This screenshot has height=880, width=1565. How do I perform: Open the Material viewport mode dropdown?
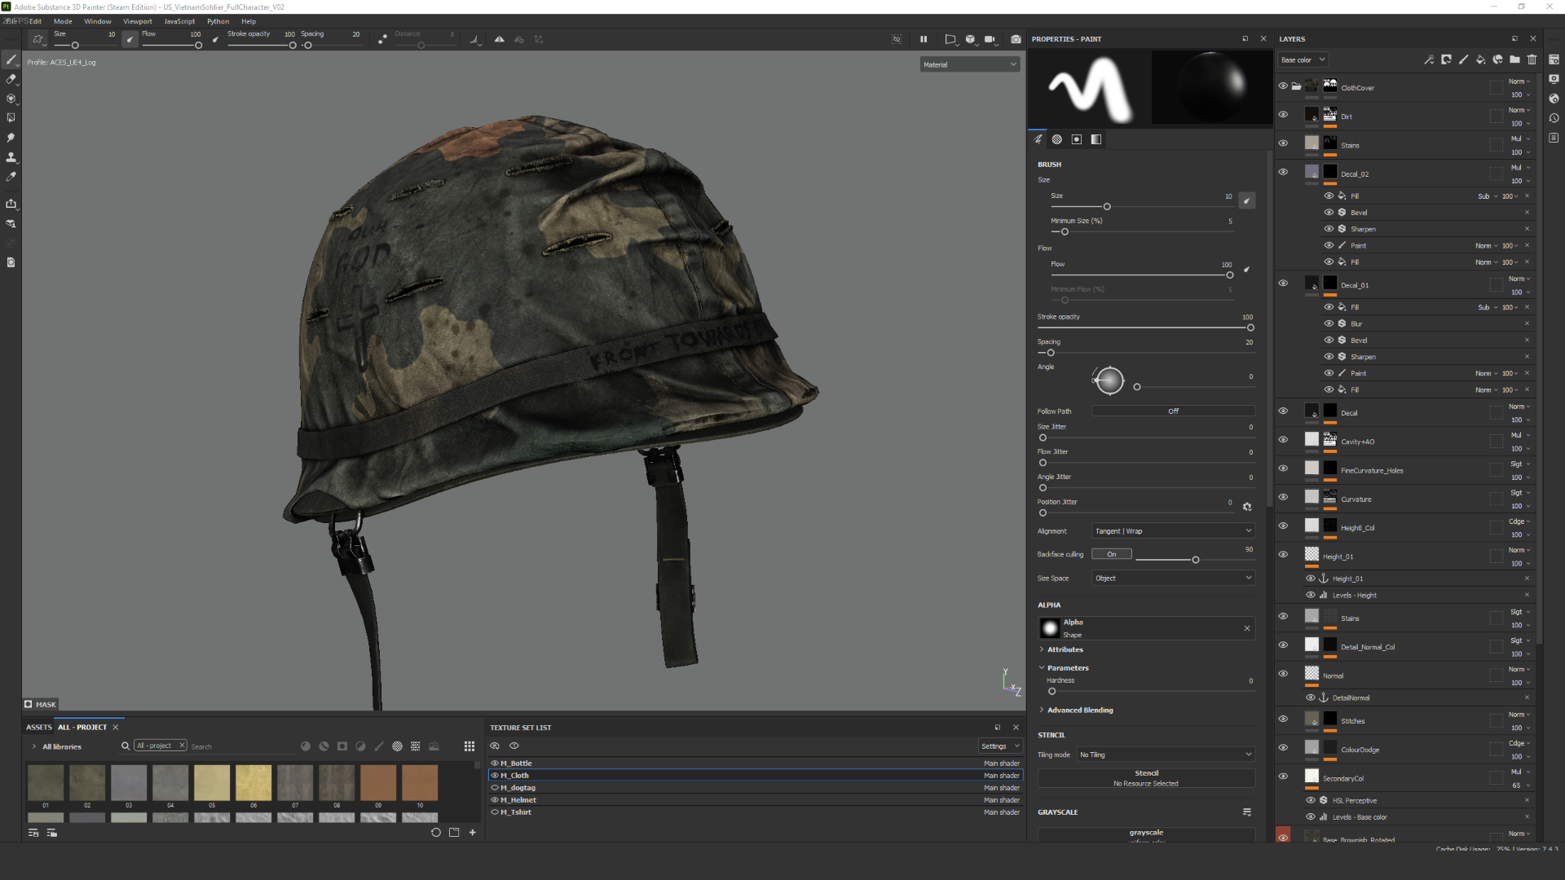point(970,64)
